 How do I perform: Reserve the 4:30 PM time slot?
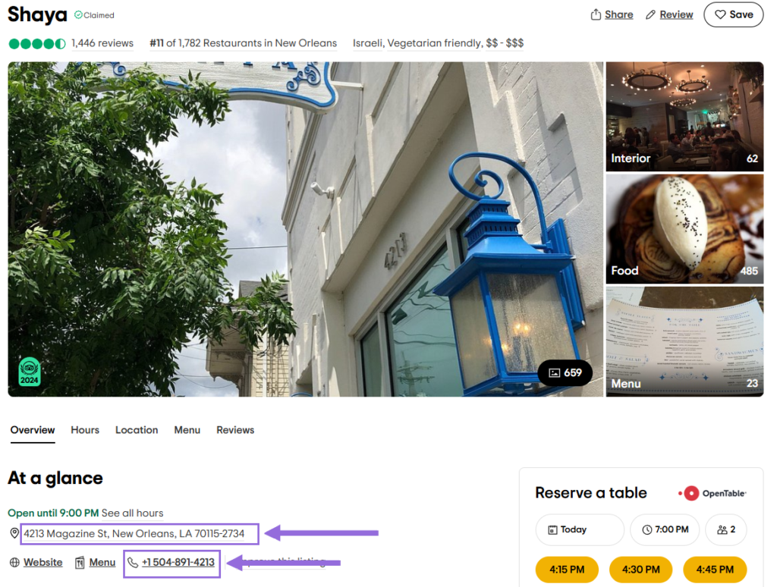[x=640, y=570]
